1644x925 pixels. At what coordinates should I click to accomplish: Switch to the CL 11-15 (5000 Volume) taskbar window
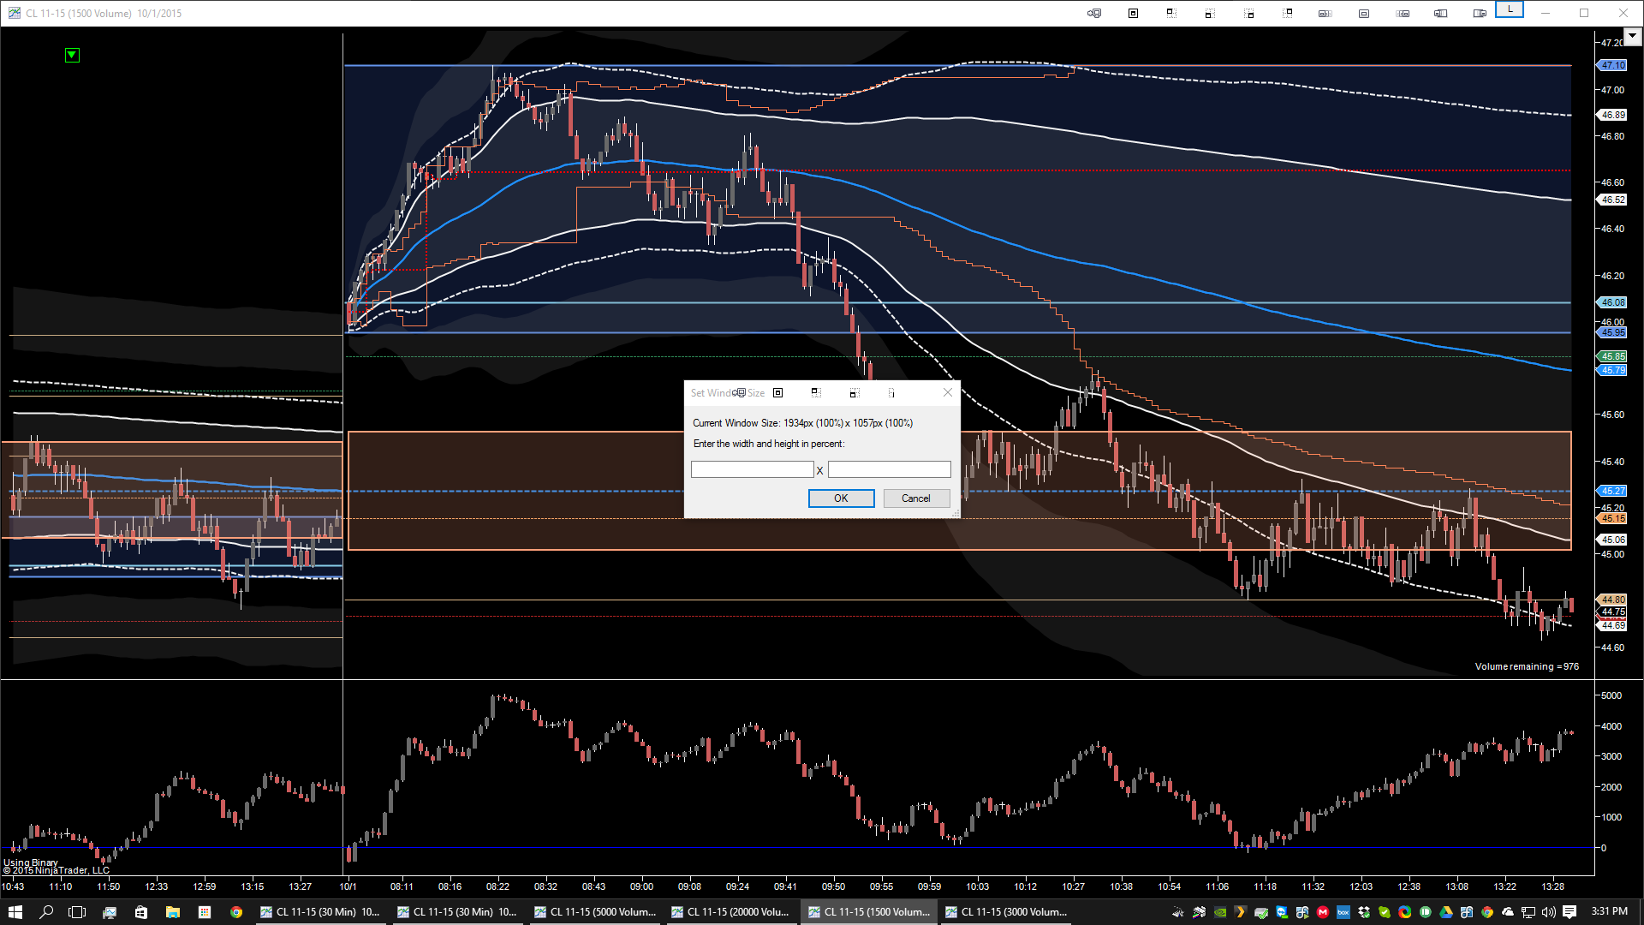tap(595, 912)
